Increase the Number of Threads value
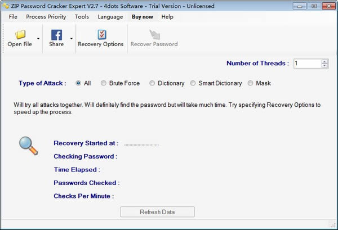The width and height of the screenshot is (338, 230). pyautogui.click(x=324, y=61)
